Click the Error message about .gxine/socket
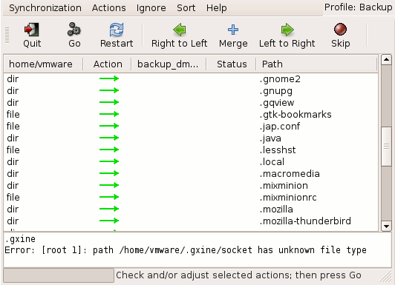 186,250
